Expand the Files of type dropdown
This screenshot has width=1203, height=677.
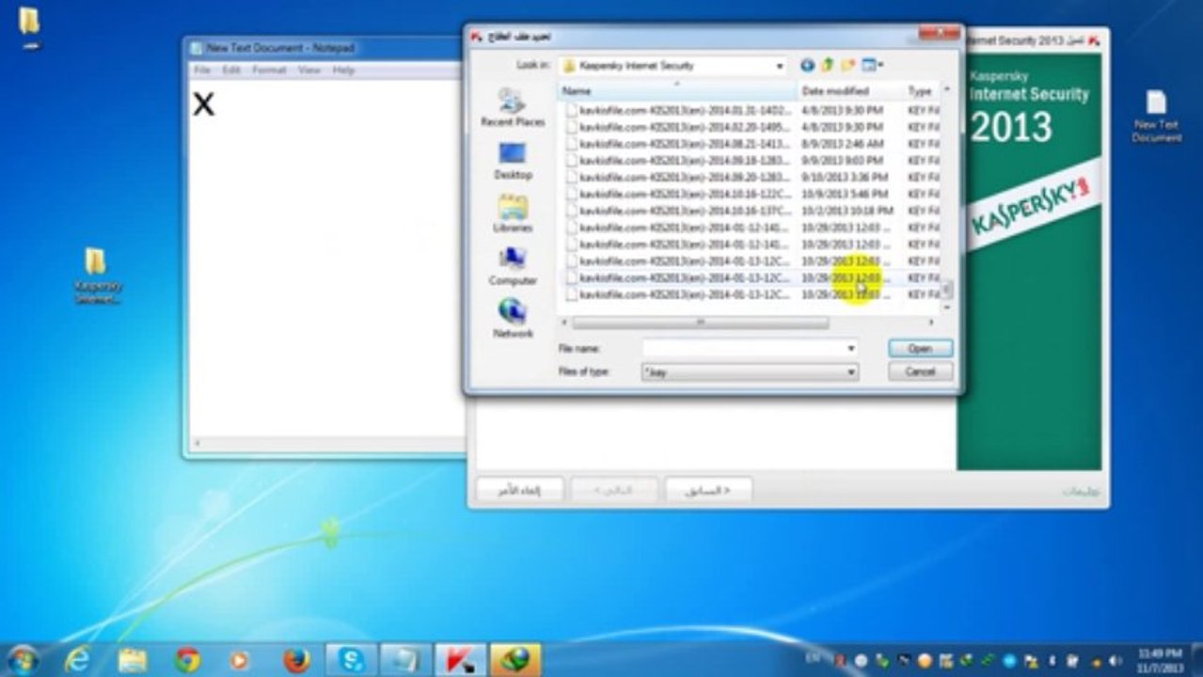[x=850, y=372]
